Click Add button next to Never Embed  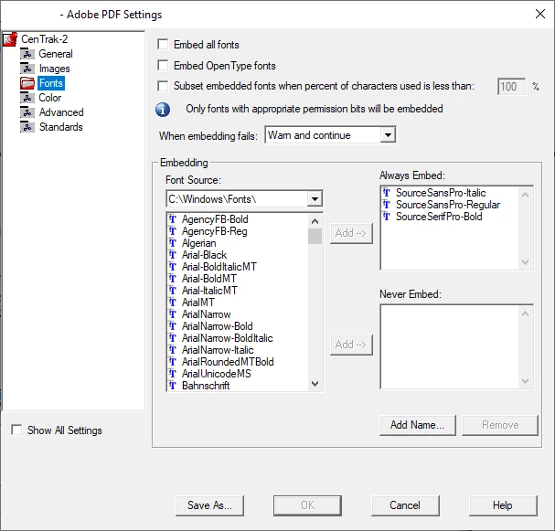click(x=351, y=345)
